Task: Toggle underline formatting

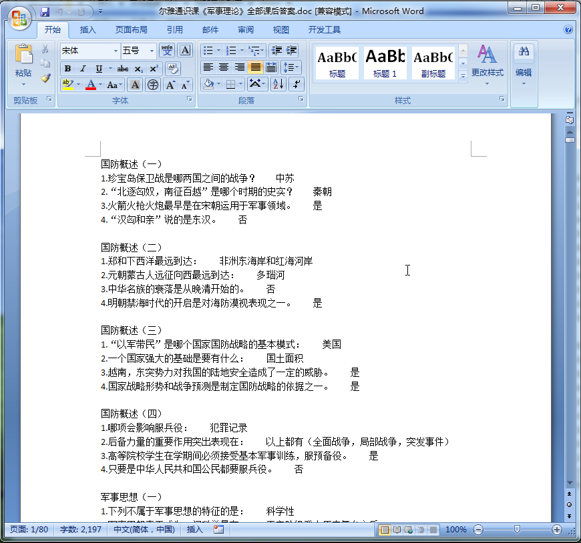Action: pos(99,69)
